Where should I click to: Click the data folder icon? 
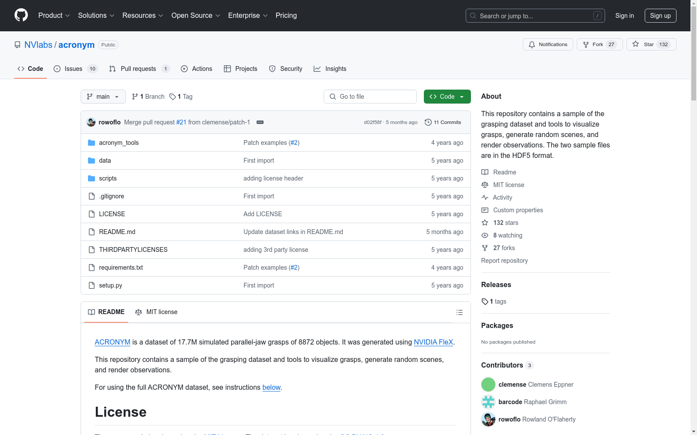(91, 161)
